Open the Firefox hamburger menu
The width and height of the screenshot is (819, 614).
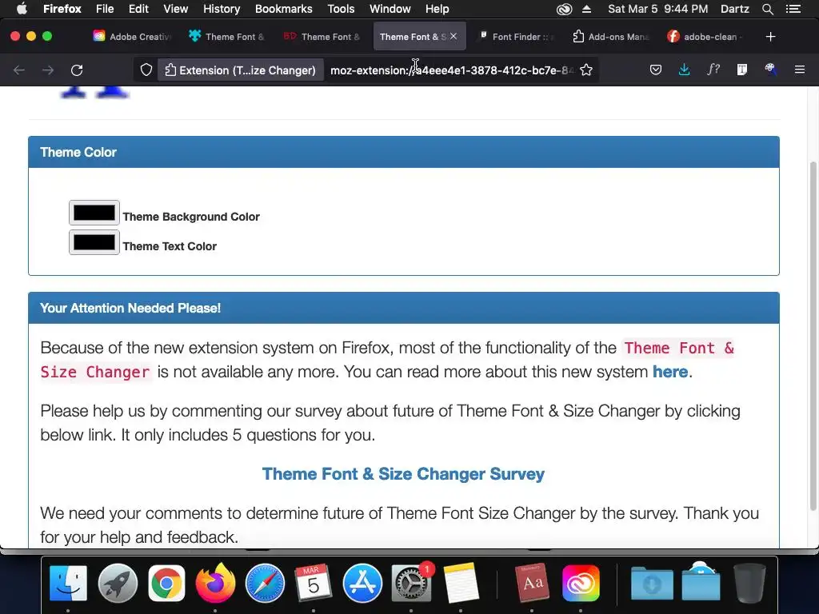pyautogui.click(x=800, y=70)
